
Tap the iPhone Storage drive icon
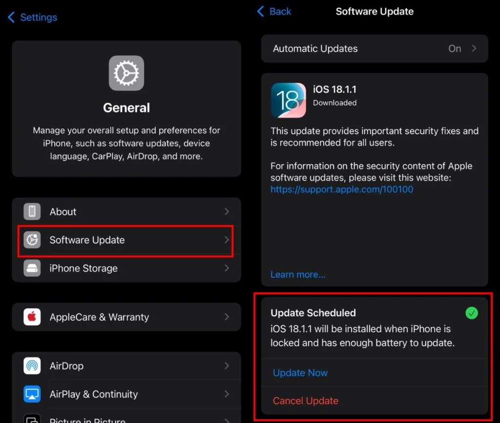pos(32,268)
